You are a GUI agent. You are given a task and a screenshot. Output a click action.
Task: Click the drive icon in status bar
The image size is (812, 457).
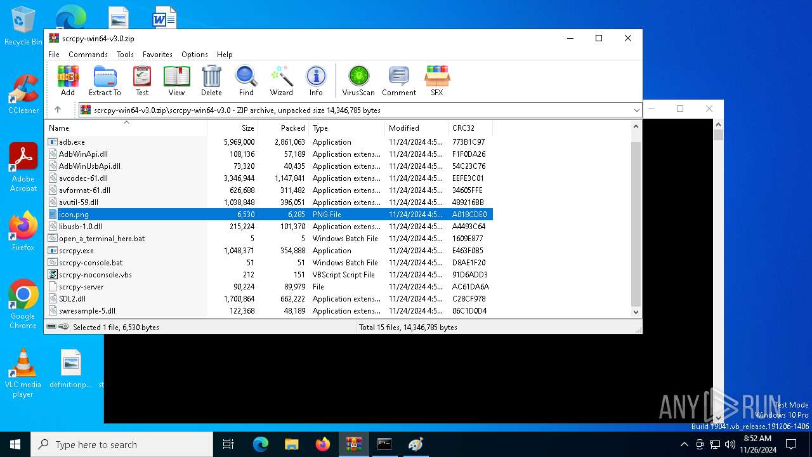[51, 327]
